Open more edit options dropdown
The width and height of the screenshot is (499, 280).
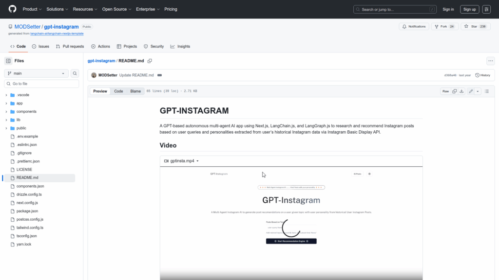(x=478, y=91)
